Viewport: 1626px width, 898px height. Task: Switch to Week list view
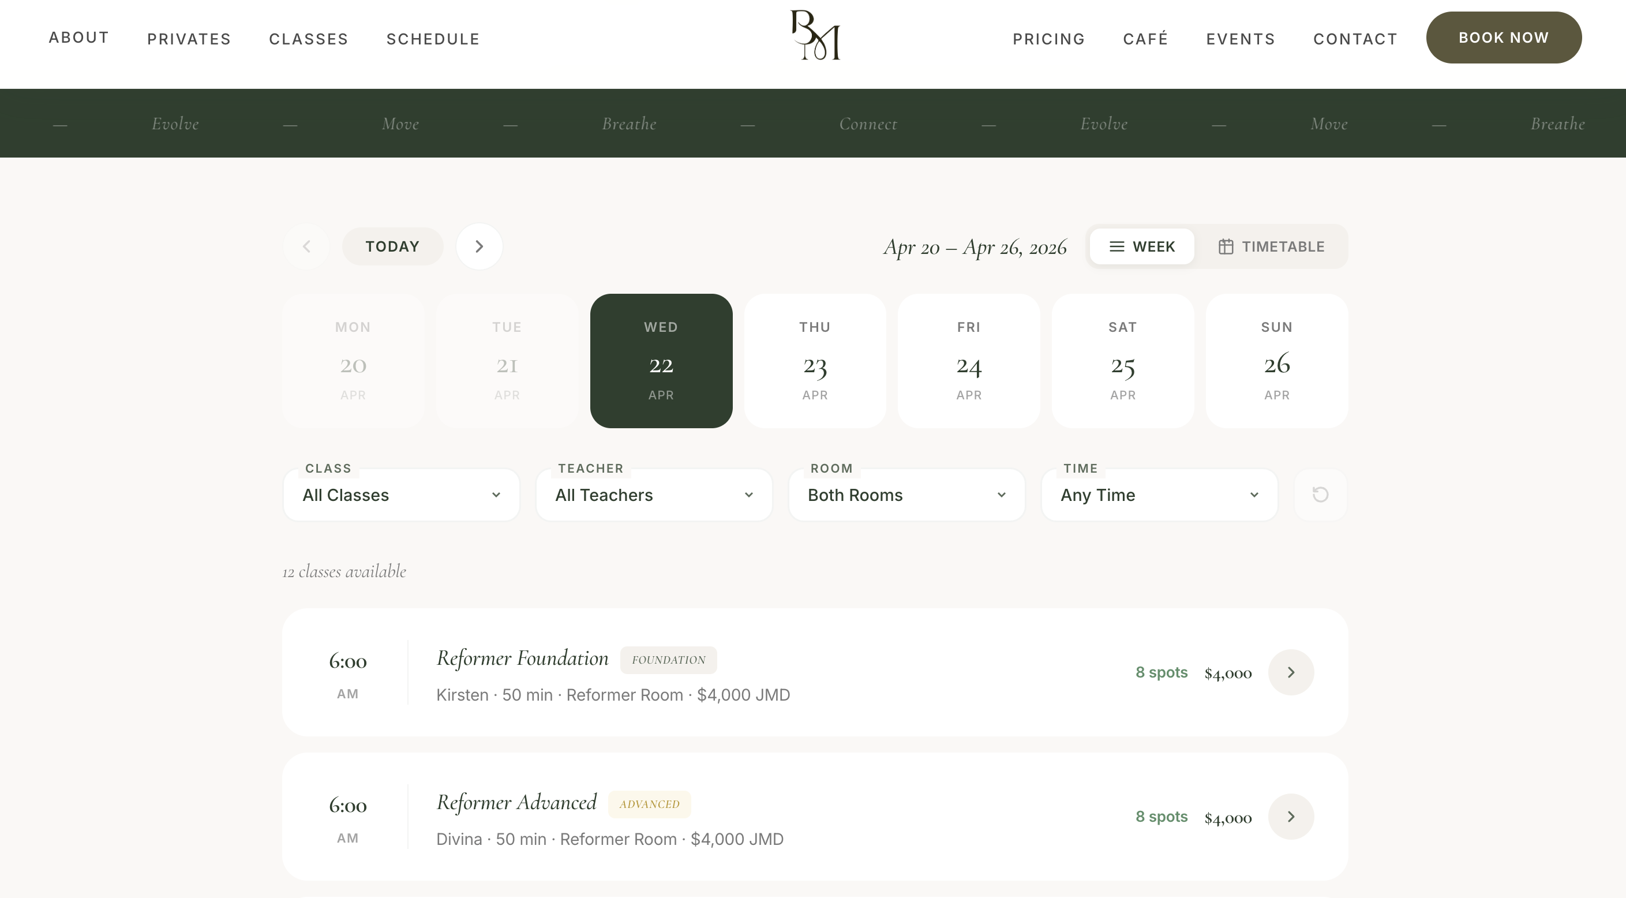pyautogui.click(x=1142, y=246)
